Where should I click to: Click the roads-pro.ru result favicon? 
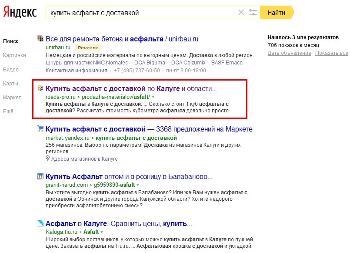click(40, 88)
